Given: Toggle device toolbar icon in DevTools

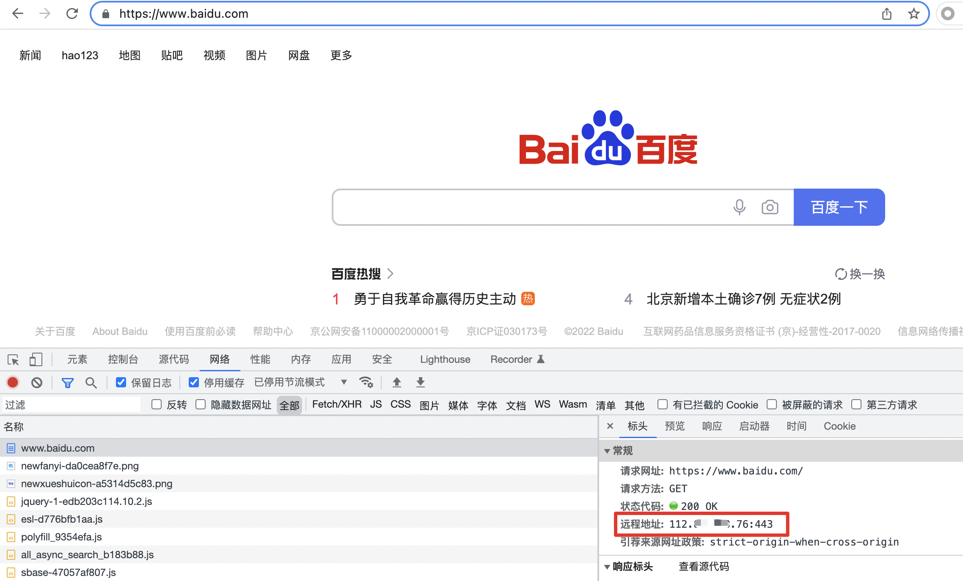Looking at the screenshot, I should pyautogui.click(x=36, y=359).
